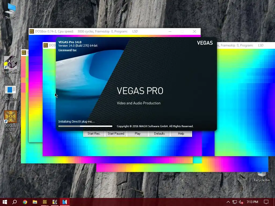Screen dimensions: 275x206
Task: Click the Play button in HyperCam
Action: [137, 134]
